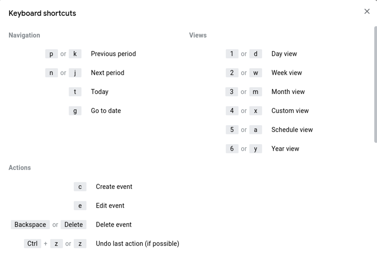Click the Ctrl key chip for Undo
Image resolution: width=377 pixels, height=258 pixels.
[33, 244]
